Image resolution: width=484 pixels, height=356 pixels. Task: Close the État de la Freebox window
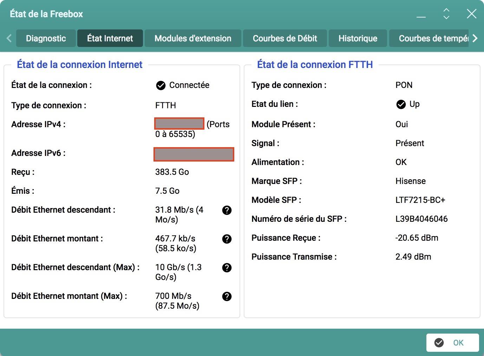click(471, 14)
